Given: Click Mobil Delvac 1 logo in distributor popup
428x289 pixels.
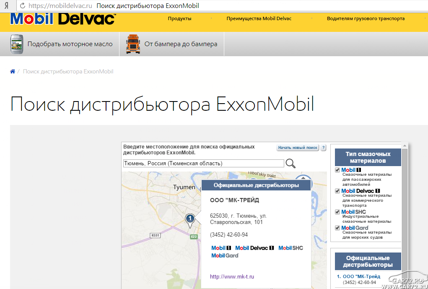Looking at the screenshot, I should pos(254,248).
